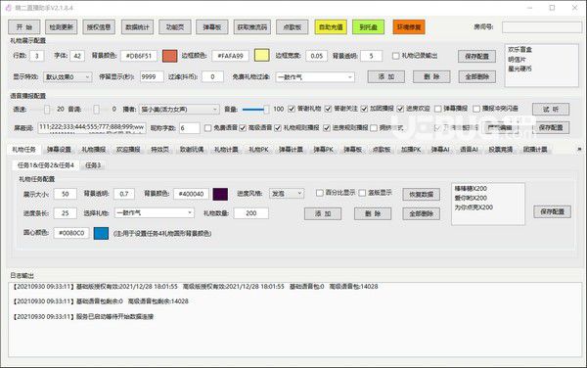Screen dimensions: 587x368
Task: Open the 功能页 button
Action: pyautogui.click(x=175, y=27)
